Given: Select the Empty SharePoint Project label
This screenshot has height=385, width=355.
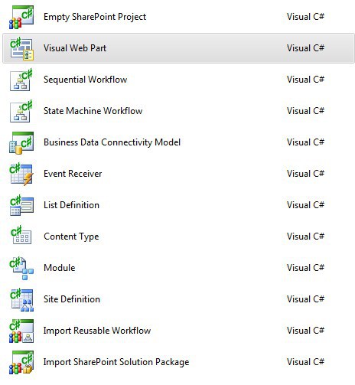Looking at the screenshot, I should click(x=95, y=17).
